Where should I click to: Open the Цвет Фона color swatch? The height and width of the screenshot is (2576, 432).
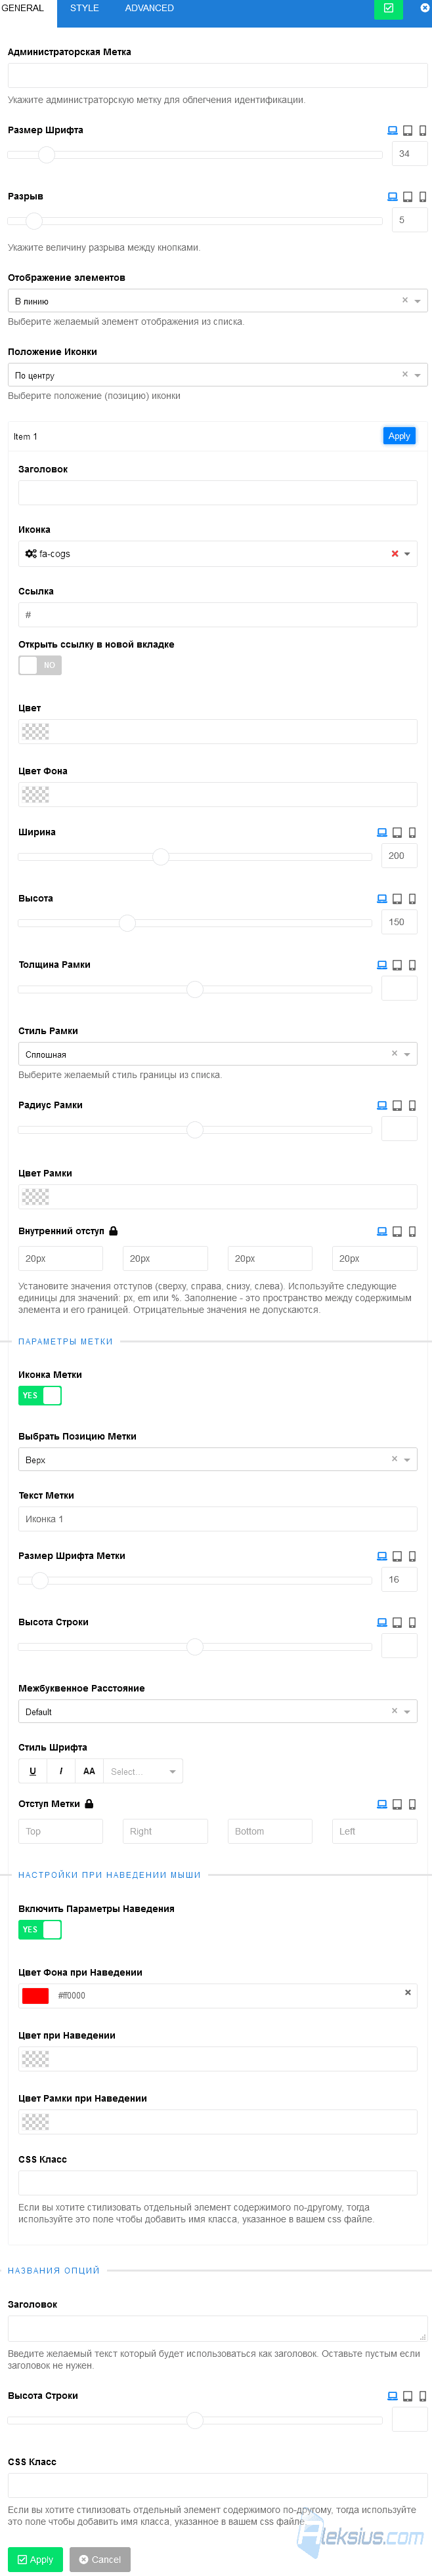point(36,794)
